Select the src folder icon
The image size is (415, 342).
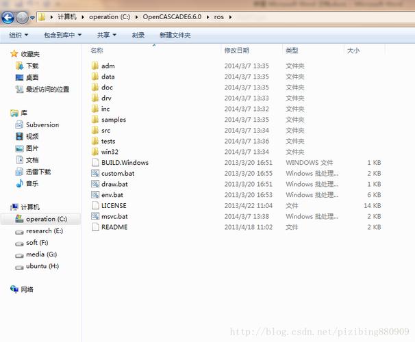[95, 130]
